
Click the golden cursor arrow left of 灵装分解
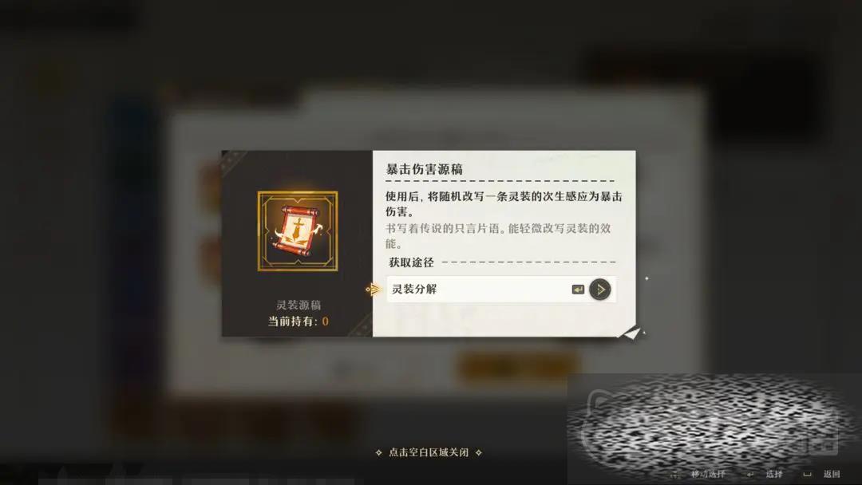(374, 289)
